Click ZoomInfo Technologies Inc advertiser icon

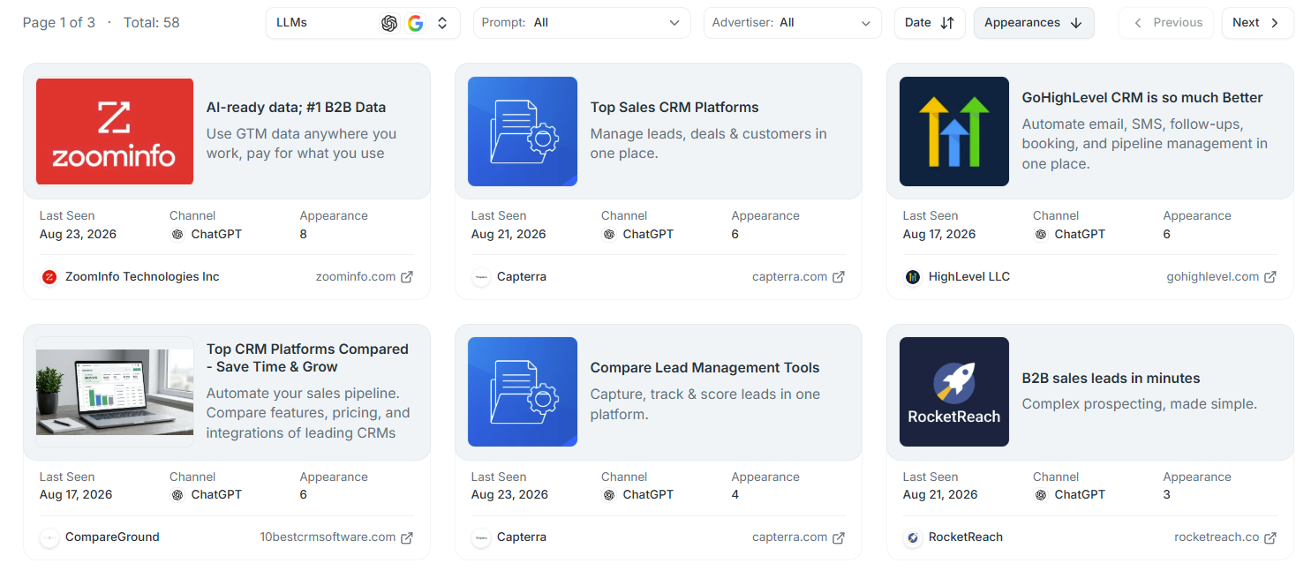pyautogui.click(x=49, y=277)
